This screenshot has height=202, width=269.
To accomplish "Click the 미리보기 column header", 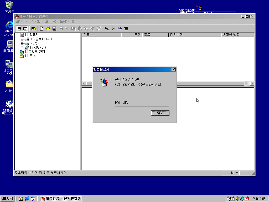I will click(195, 35).
